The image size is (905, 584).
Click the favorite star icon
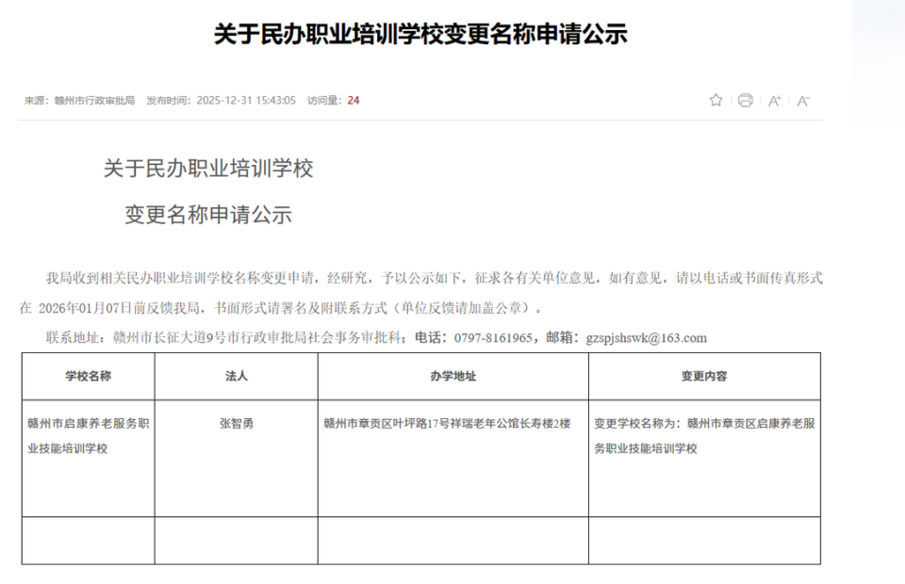pos(716,100)
